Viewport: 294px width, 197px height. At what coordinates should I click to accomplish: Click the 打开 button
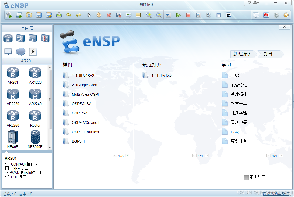tap(270, 54)
